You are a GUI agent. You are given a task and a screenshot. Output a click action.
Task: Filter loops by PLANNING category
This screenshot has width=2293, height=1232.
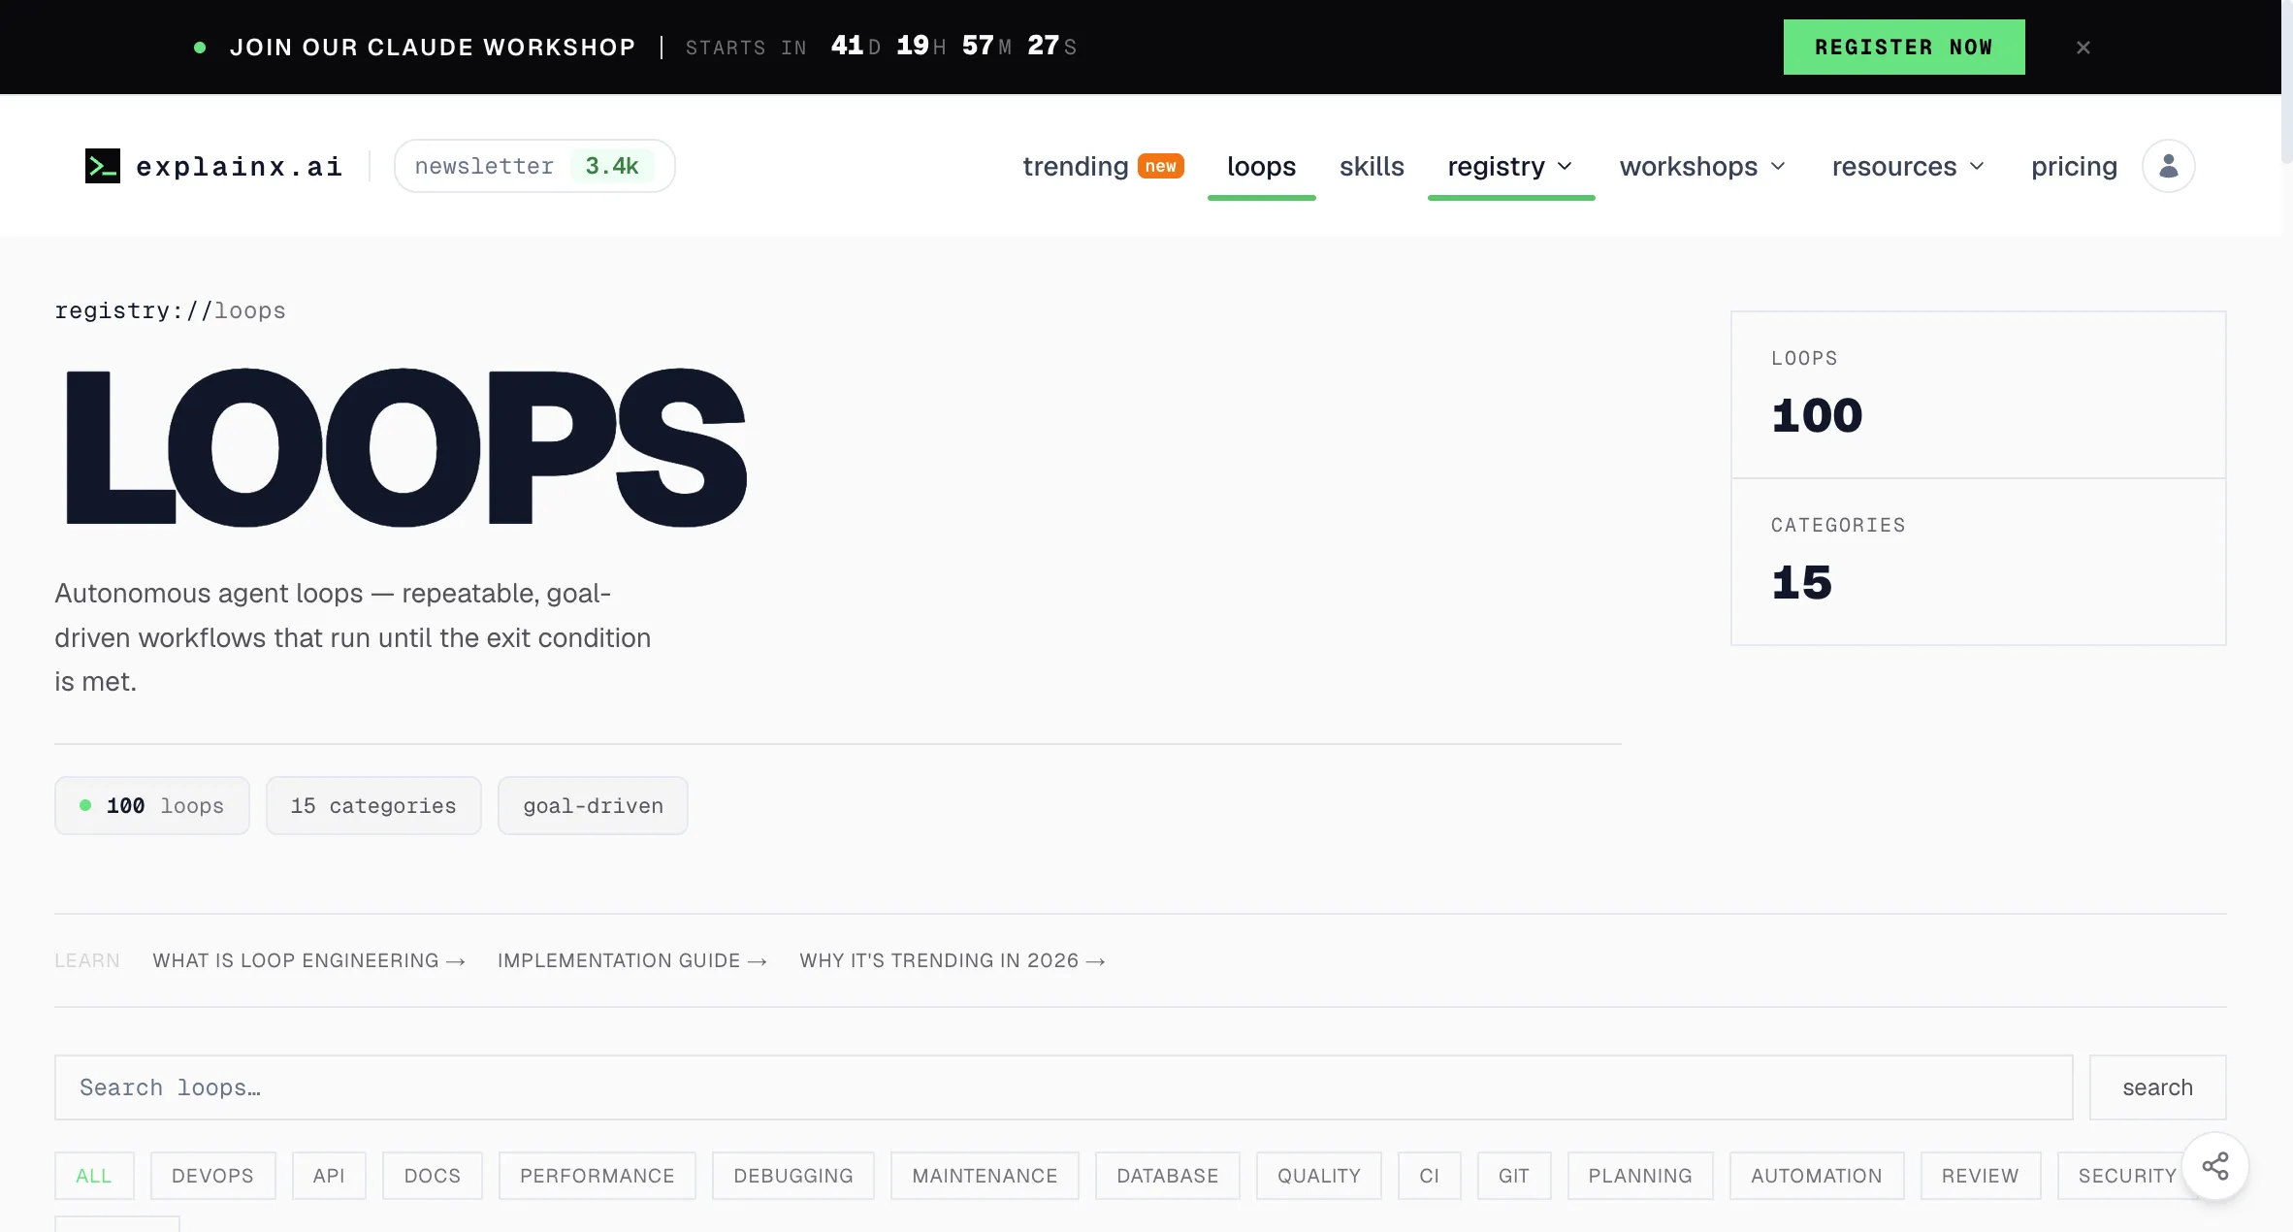[1639, 1176]
